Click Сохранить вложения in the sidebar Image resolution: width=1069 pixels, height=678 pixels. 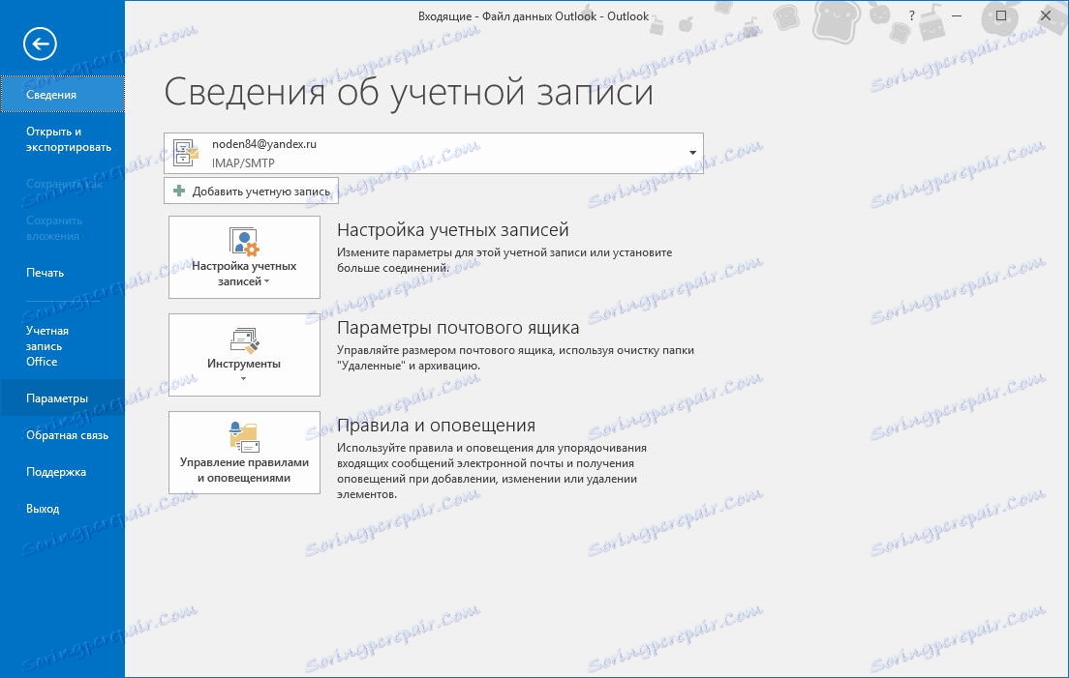click(62, 228)
